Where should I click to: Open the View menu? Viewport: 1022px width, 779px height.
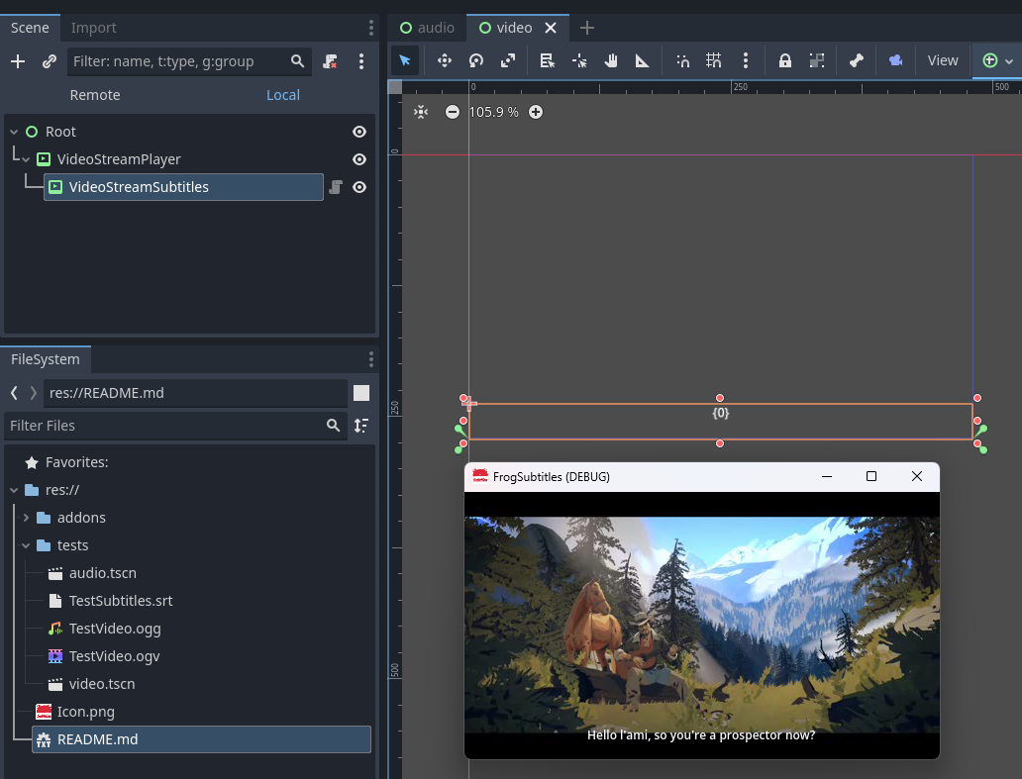[x=943, y=60]
